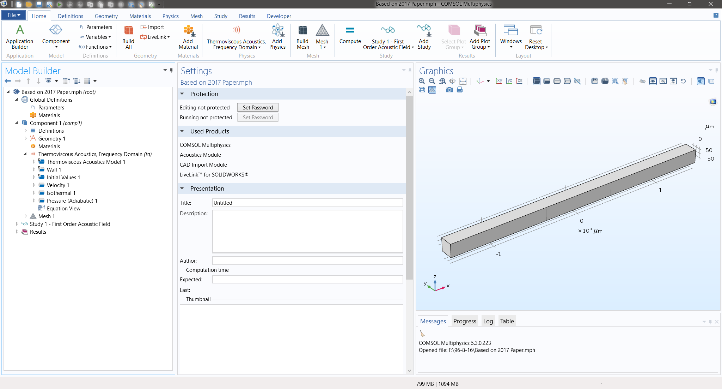This screenshot has width=722, height=389.
Task: Switch to the XY view
Action: pos(499,81)
